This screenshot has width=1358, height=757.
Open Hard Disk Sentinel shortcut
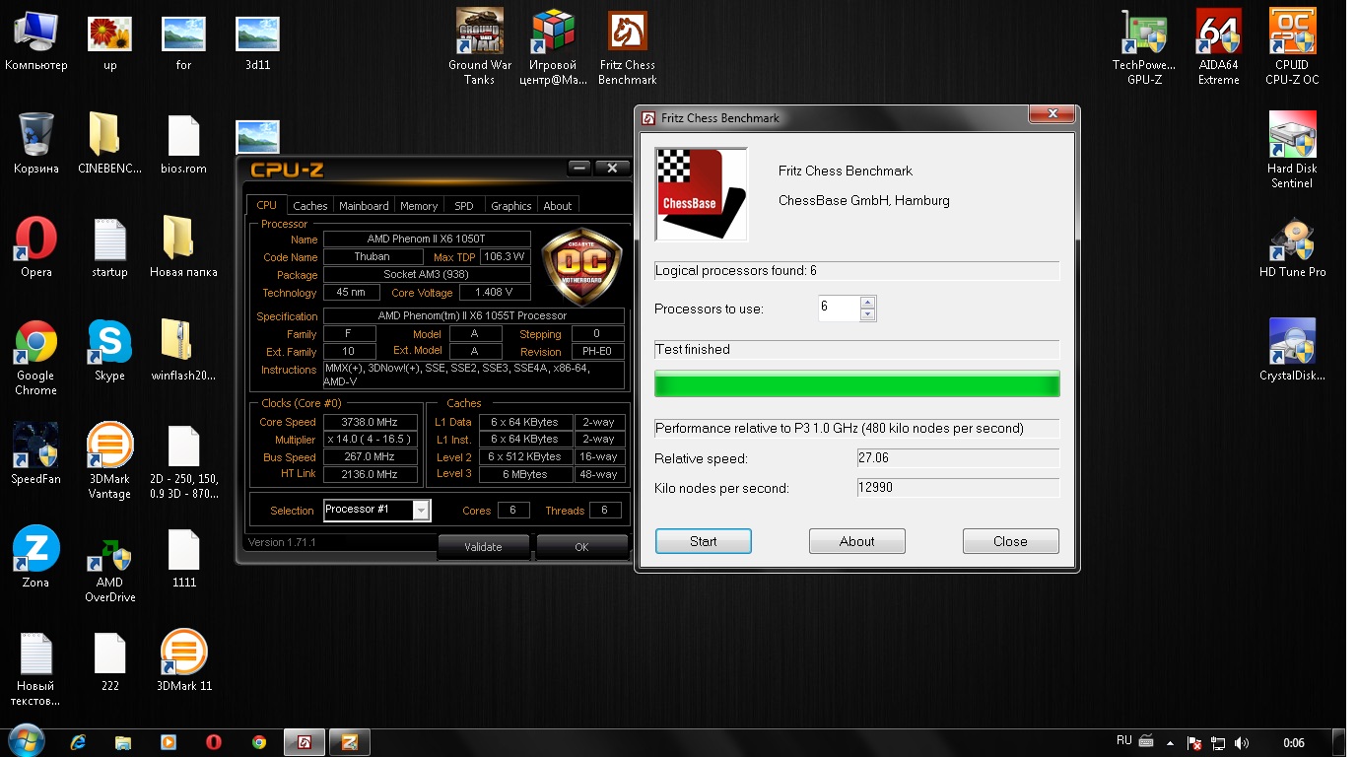pos(1291,135)
